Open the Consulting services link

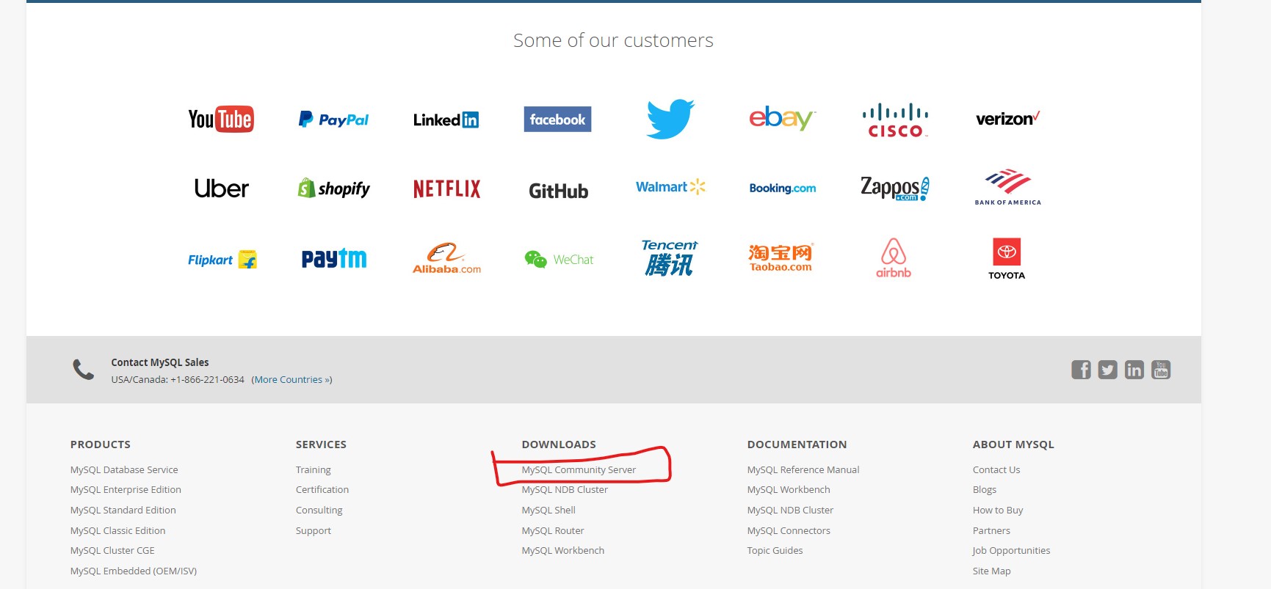tap(319, 510)
